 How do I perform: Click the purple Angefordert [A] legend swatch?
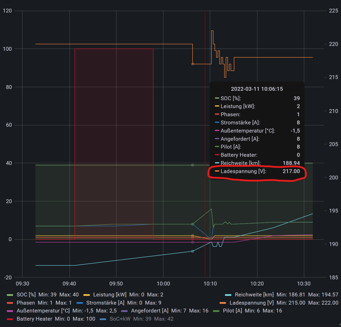point(124,311)
